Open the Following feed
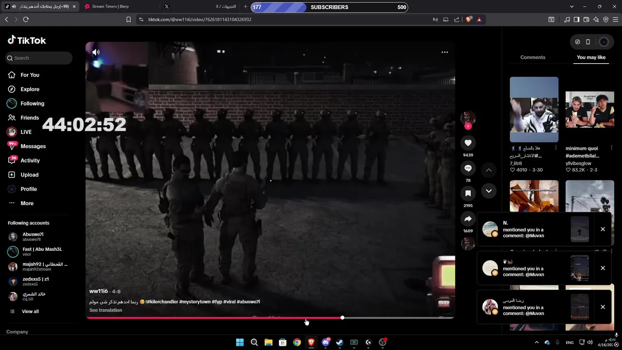Viewport: 622px width, 350px height. [x=26, y=104]
